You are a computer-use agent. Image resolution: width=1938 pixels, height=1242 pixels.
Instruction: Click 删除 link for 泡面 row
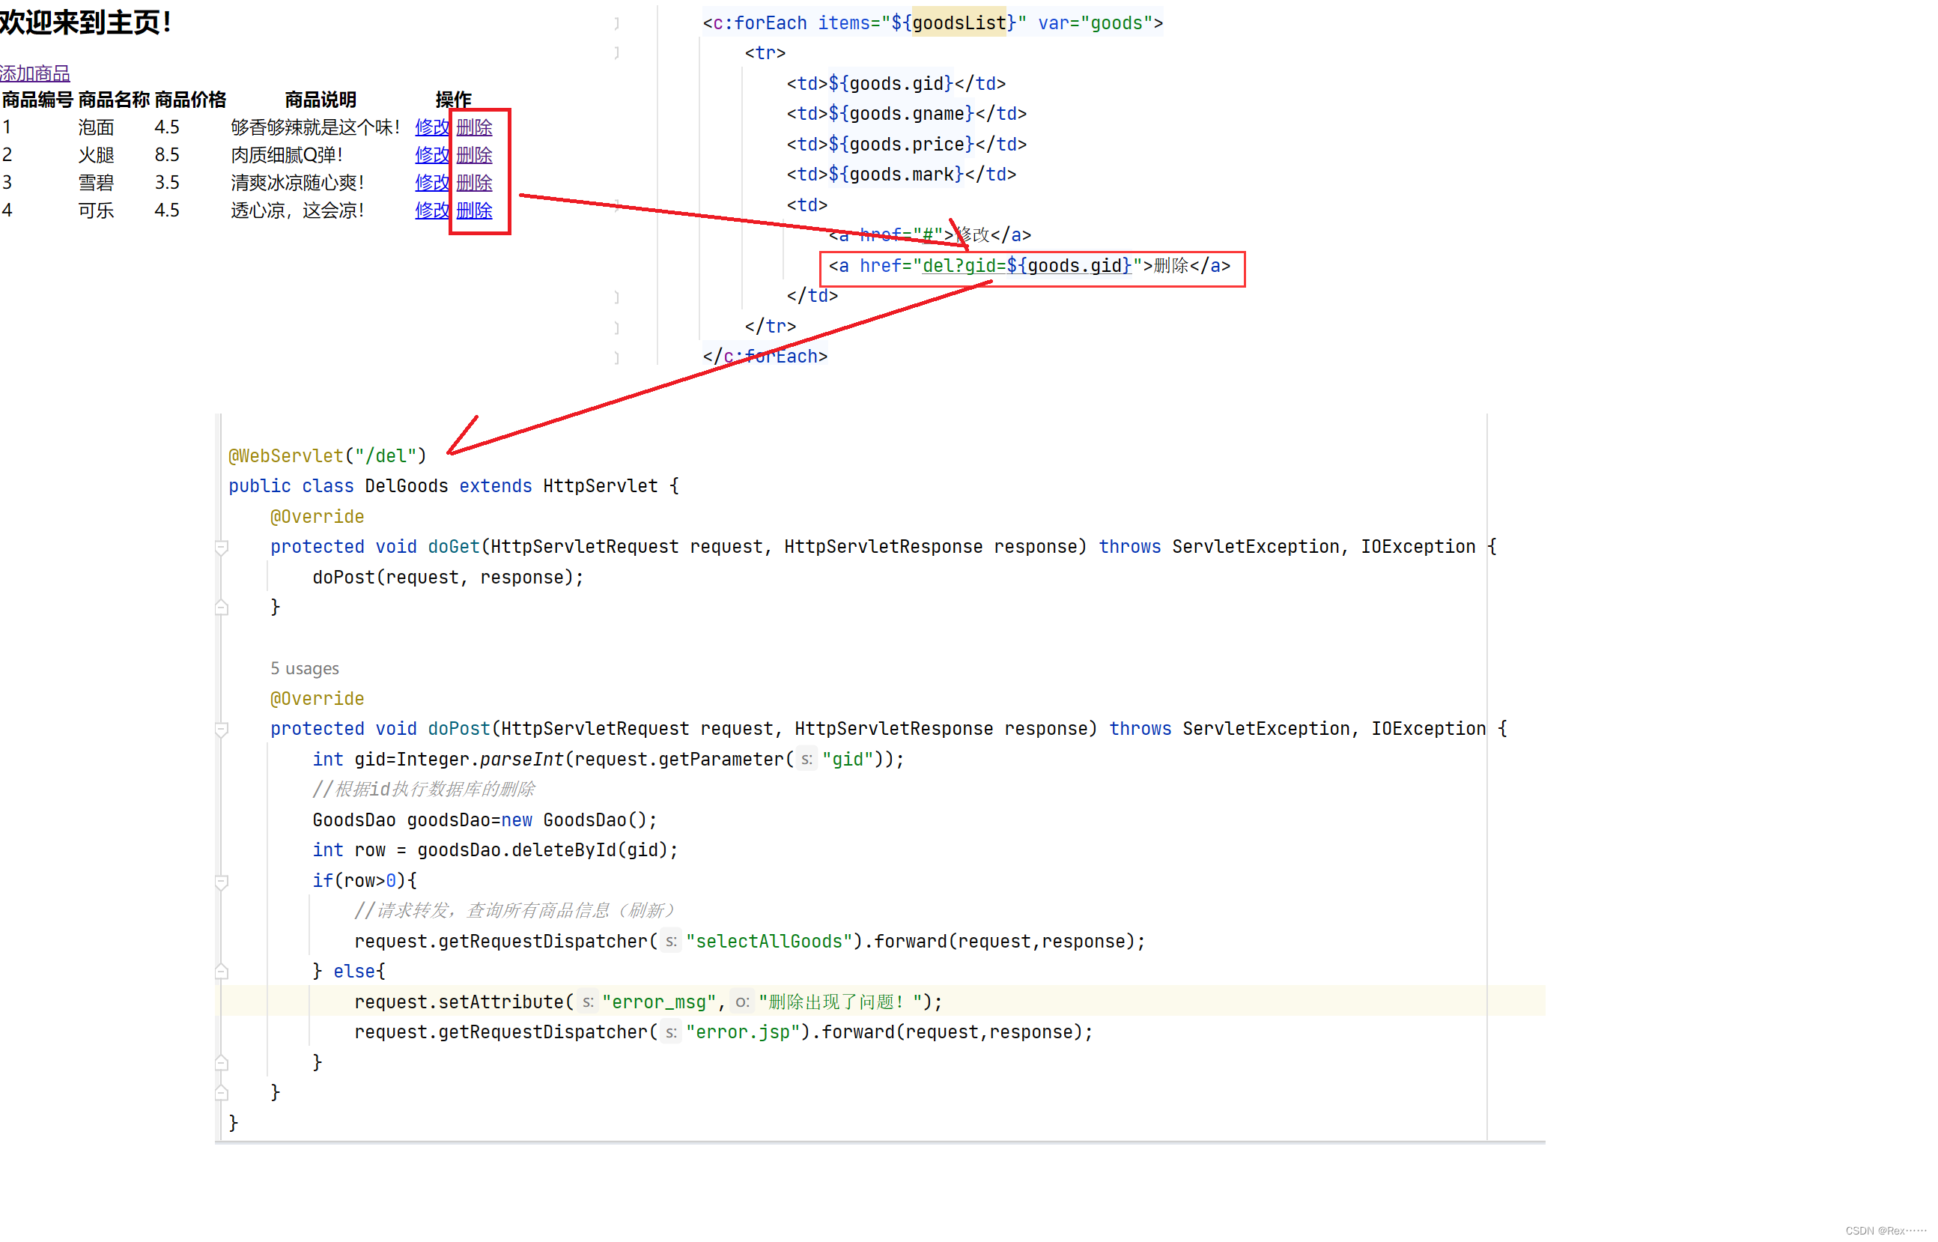click(x=475, y=127)
